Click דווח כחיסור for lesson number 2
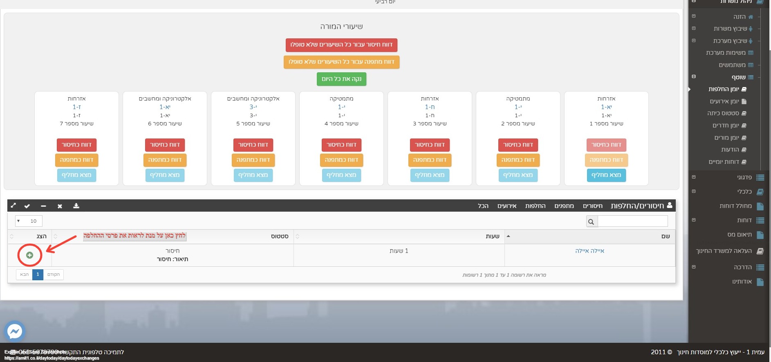This screenshot has width=771, height=362. (518, 145)
